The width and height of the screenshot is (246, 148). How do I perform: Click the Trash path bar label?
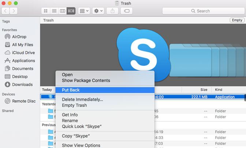(x=48, y=20)
